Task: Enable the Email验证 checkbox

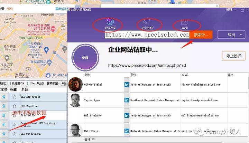Action: click(29, 83)
